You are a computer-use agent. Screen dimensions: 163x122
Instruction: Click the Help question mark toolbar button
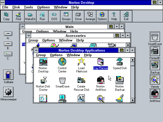[114, 16]
